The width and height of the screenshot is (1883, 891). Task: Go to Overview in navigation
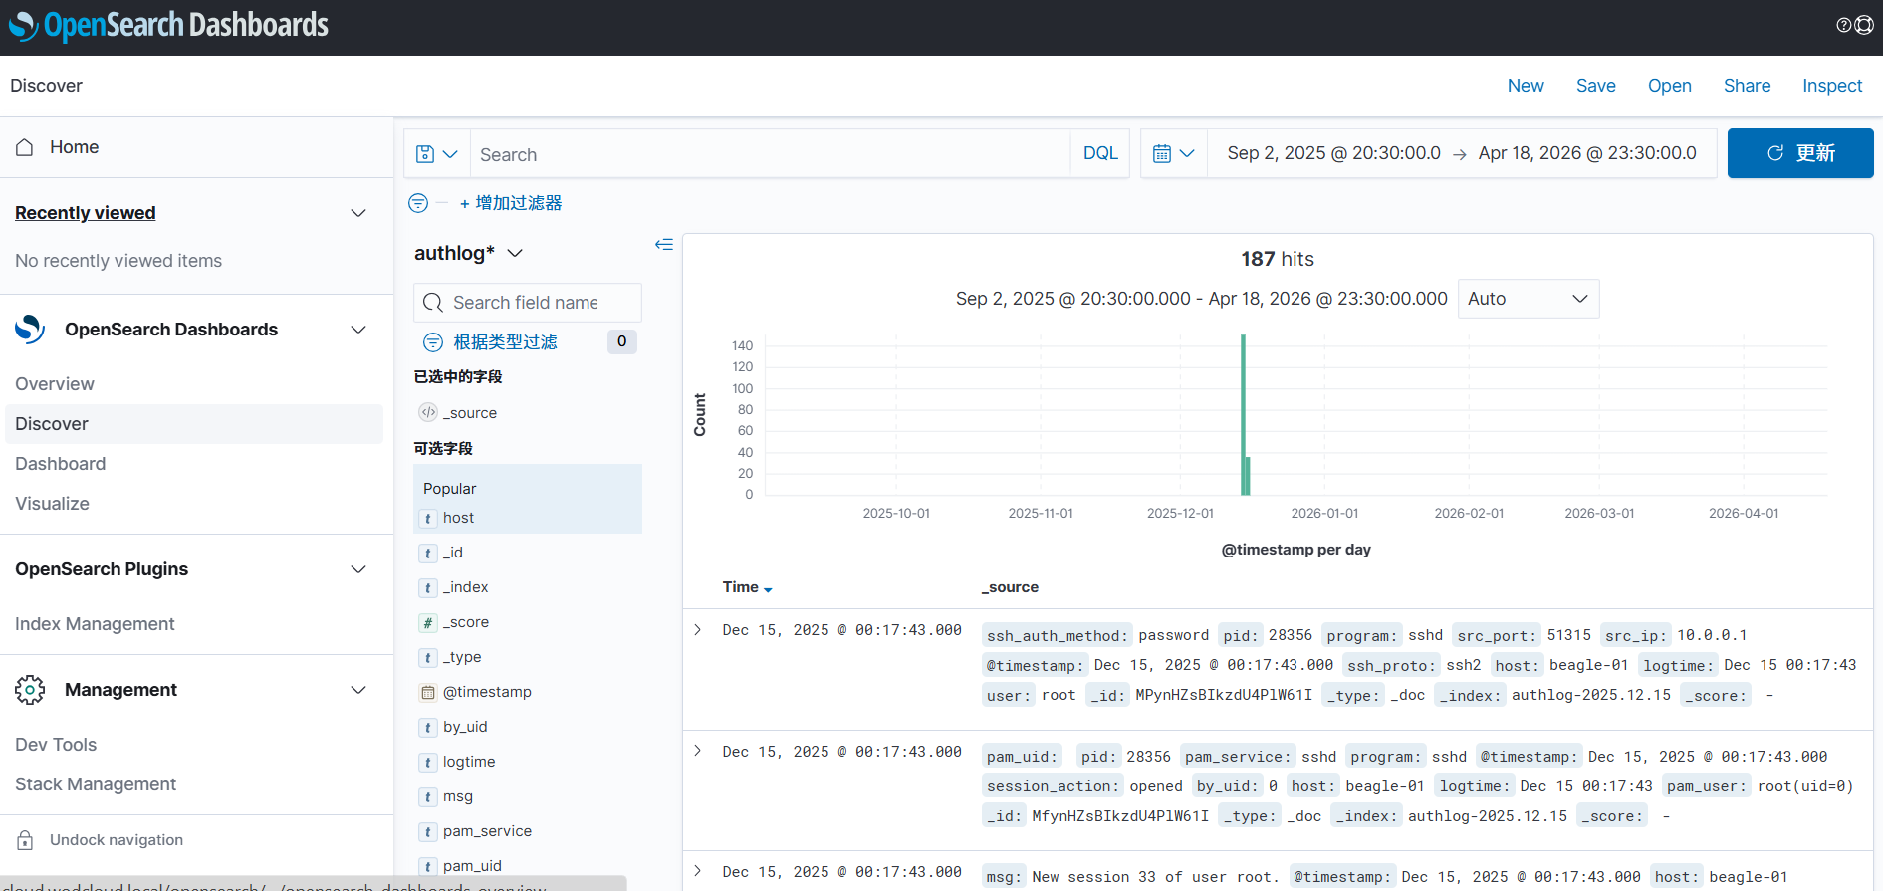tap(55, 384)
